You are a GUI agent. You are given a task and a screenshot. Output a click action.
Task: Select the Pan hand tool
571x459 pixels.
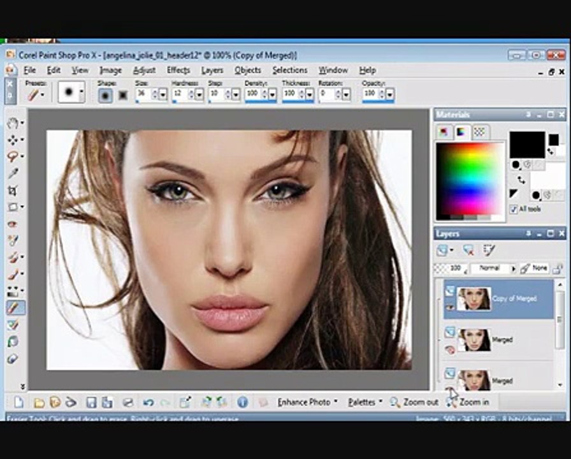pos(13,123)
